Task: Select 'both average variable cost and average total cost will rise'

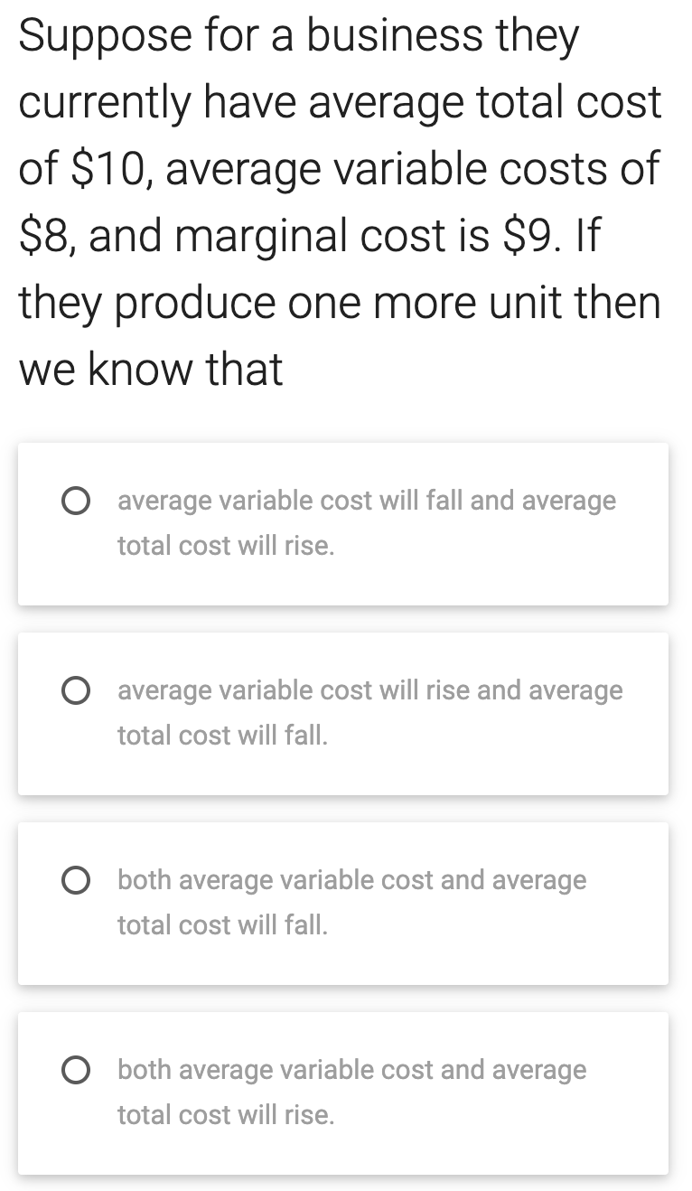Action: 77,1070
